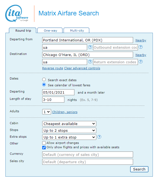The height and width of the screenshot is (181, 155).
Task: Uncheck only show flights with available seats
Action: tap(44, 147)
